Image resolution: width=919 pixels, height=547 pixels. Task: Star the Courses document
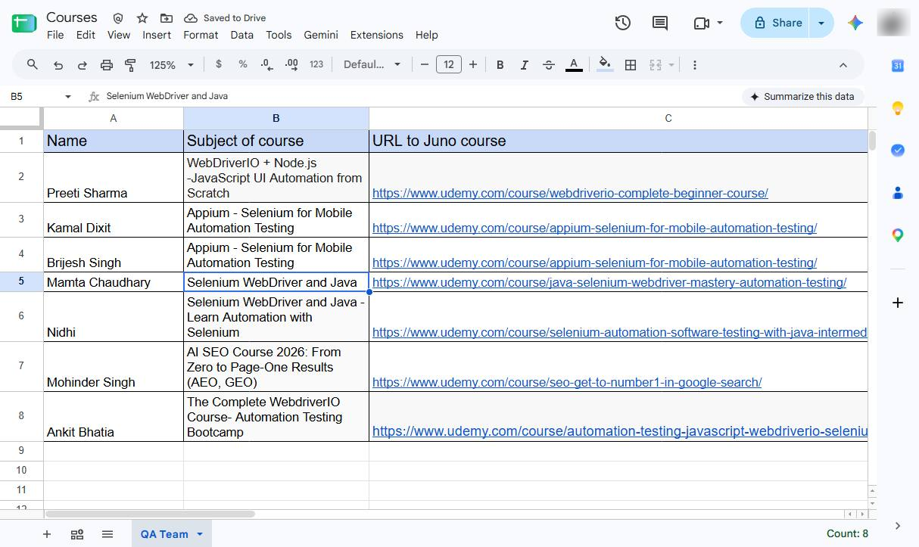click(x=142, y=17)
